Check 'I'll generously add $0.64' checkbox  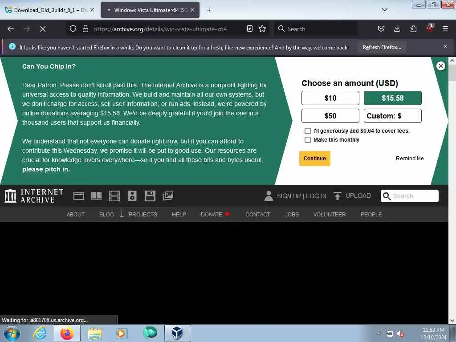(x=307, y=131)
